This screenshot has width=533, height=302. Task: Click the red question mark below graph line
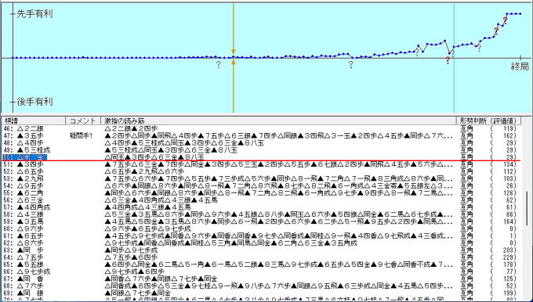pyautogui.click(x=448, y=60)
